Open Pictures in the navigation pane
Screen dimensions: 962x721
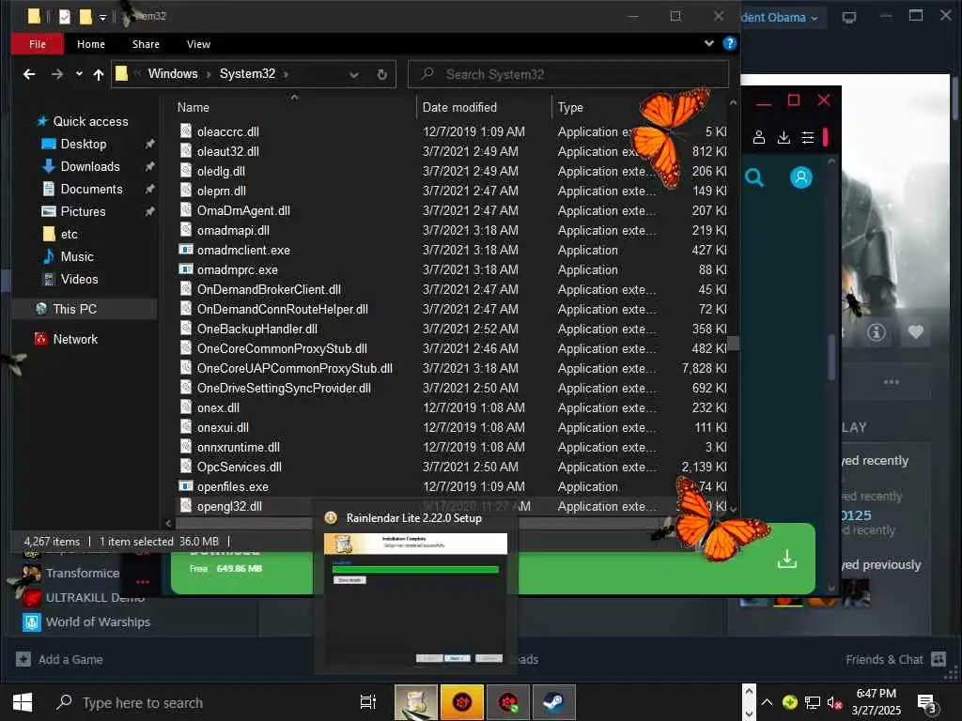(x=83, y=211)
